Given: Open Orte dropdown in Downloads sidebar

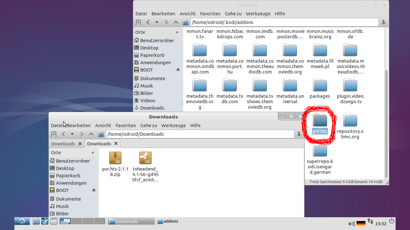Looking at the screenshot, I should [93, 153].
